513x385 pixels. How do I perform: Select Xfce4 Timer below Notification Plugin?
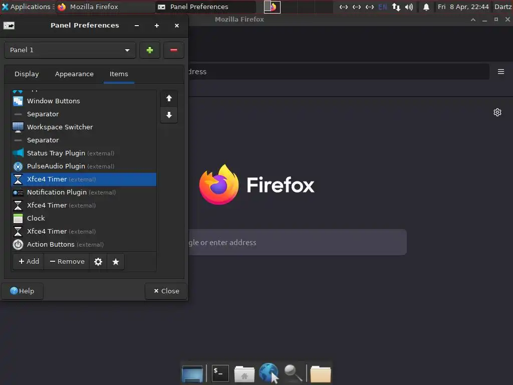tap(84, 205)
